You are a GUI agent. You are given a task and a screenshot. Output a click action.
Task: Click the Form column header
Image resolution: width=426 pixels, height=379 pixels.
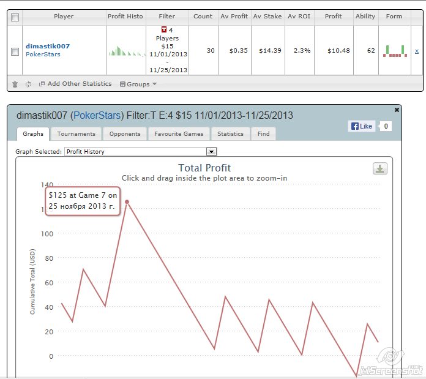pos(394,17)
